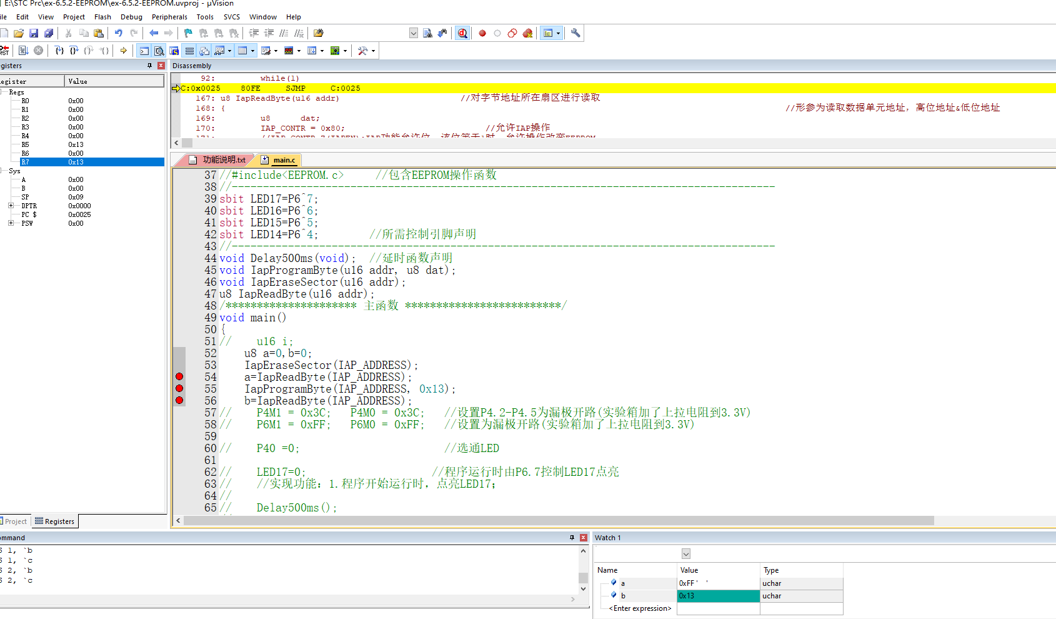Kill all breakpoints using toolbar icon

(527, 33)
